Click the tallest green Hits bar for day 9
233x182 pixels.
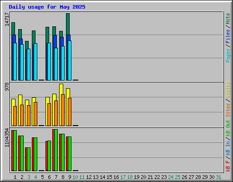click(68, 24)
